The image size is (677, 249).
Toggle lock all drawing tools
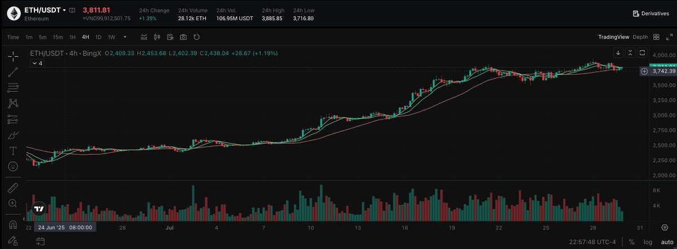[13, 241]
